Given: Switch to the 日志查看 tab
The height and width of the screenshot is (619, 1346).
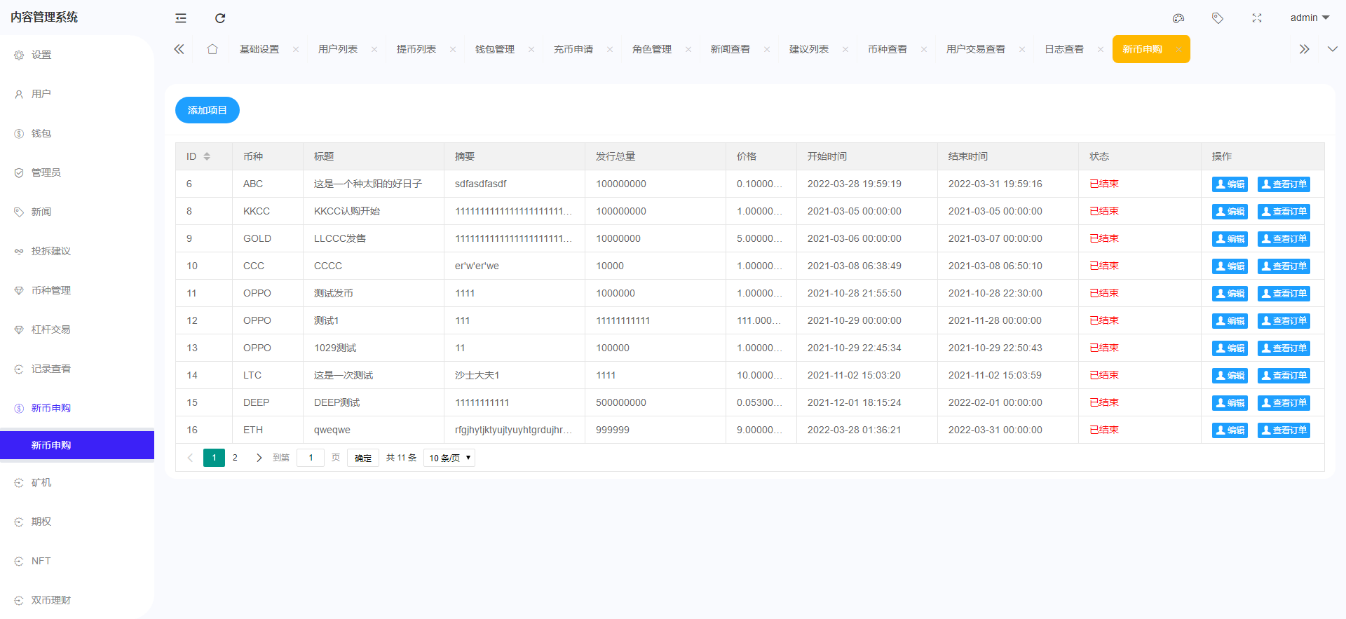Looking at the screenshot, I should click(1063, 49).
